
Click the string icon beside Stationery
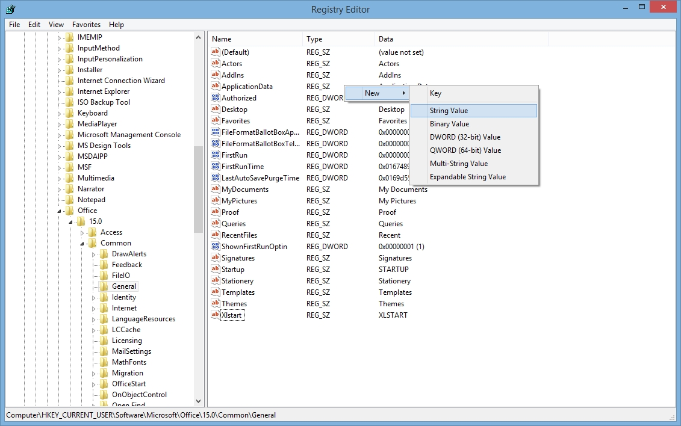coord(216,280)
